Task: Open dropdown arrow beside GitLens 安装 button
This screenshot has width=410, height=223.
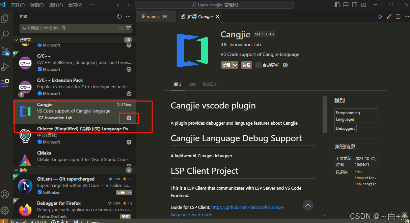Action: [x=130, y=192]
